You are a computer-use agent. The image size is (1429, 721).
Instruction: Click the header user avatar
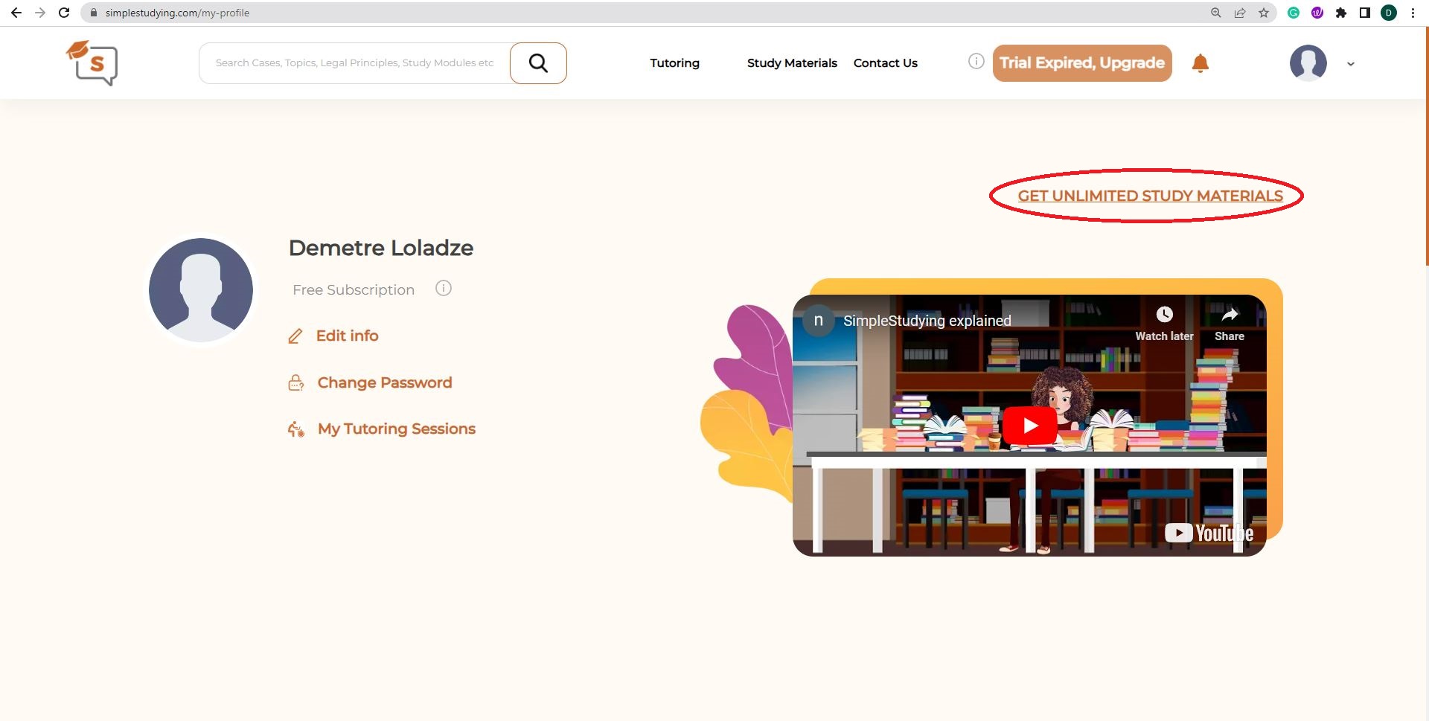pos(1308,63)
